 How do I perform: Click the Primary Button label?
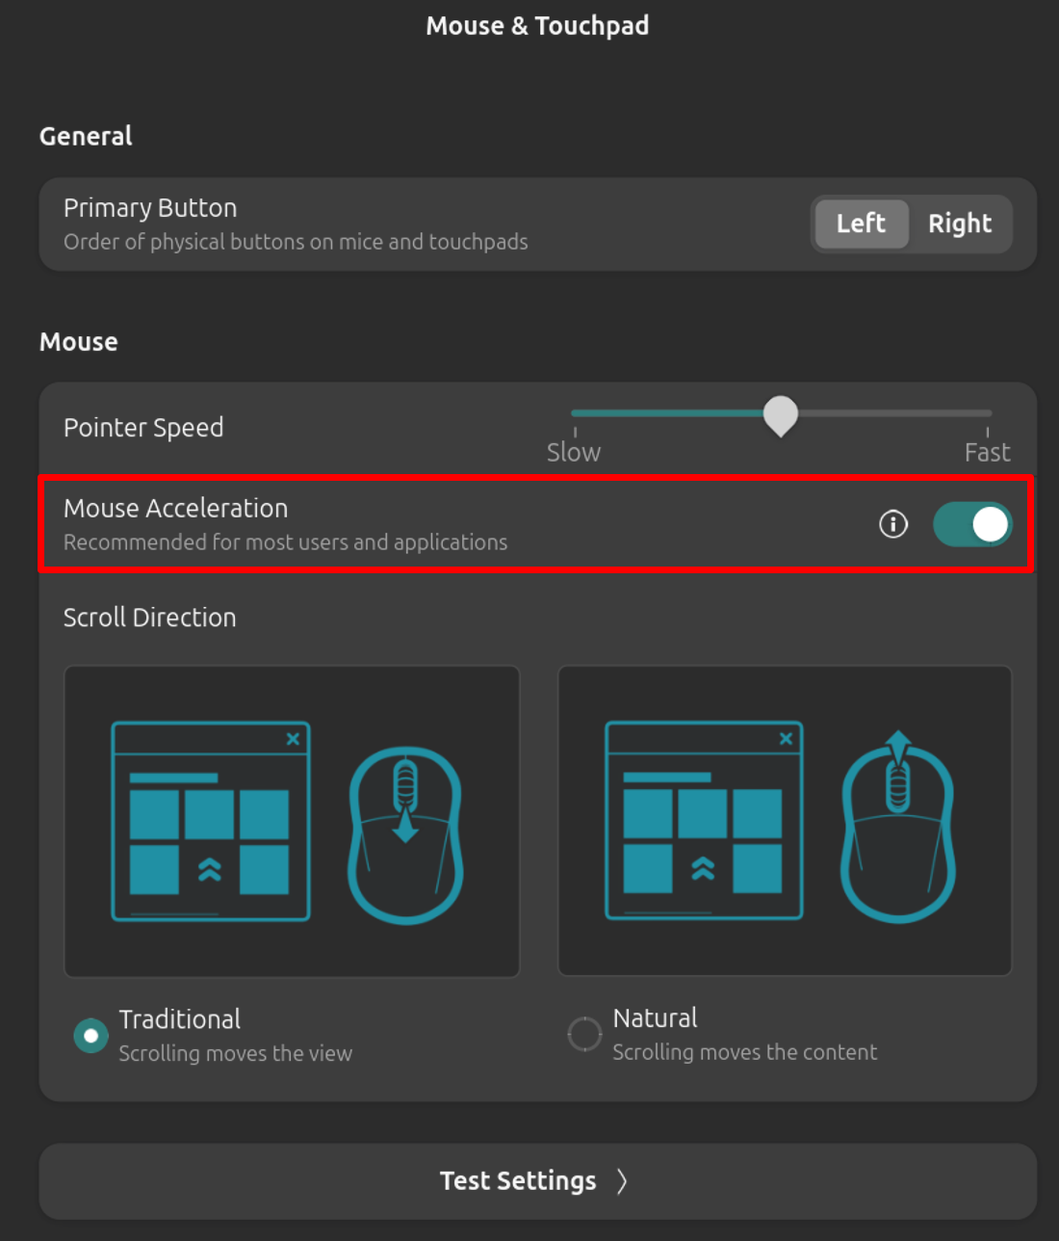pyautogui.click(x=150, y=208)
